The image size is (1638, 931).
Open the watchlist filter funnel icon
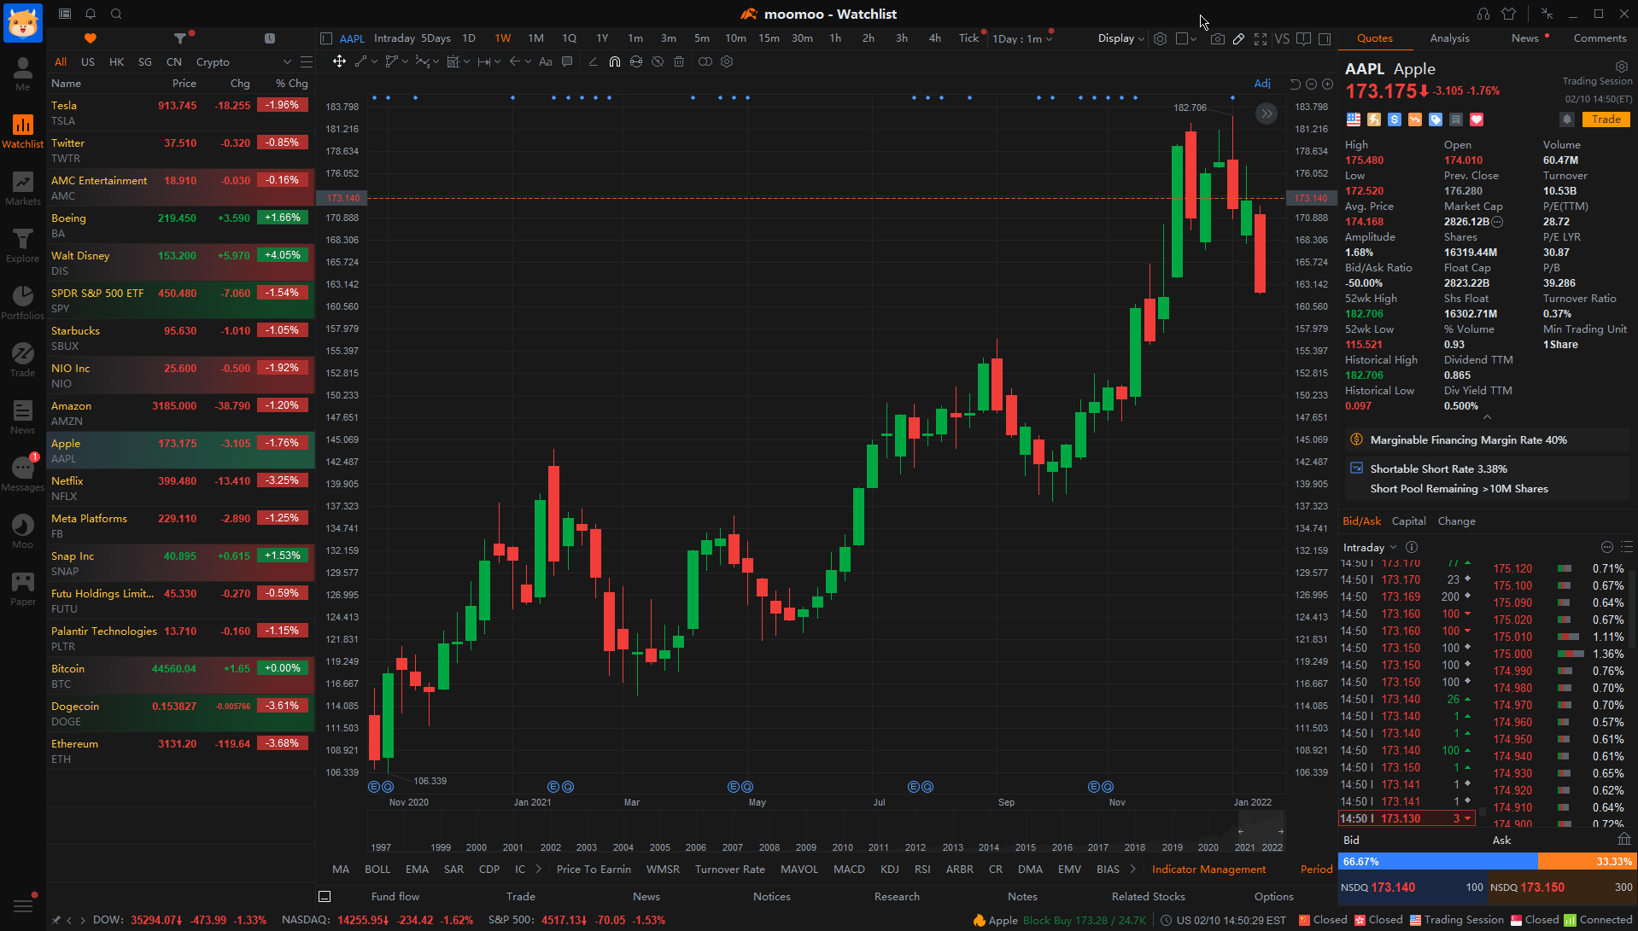pyautogui.click(x=180, y=38)
